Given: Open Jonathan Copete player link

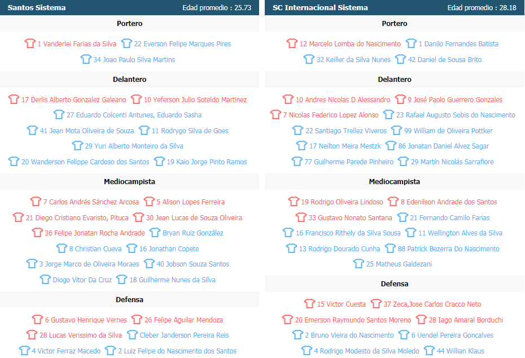Looking at the screenshot, I should click(169, 249).
